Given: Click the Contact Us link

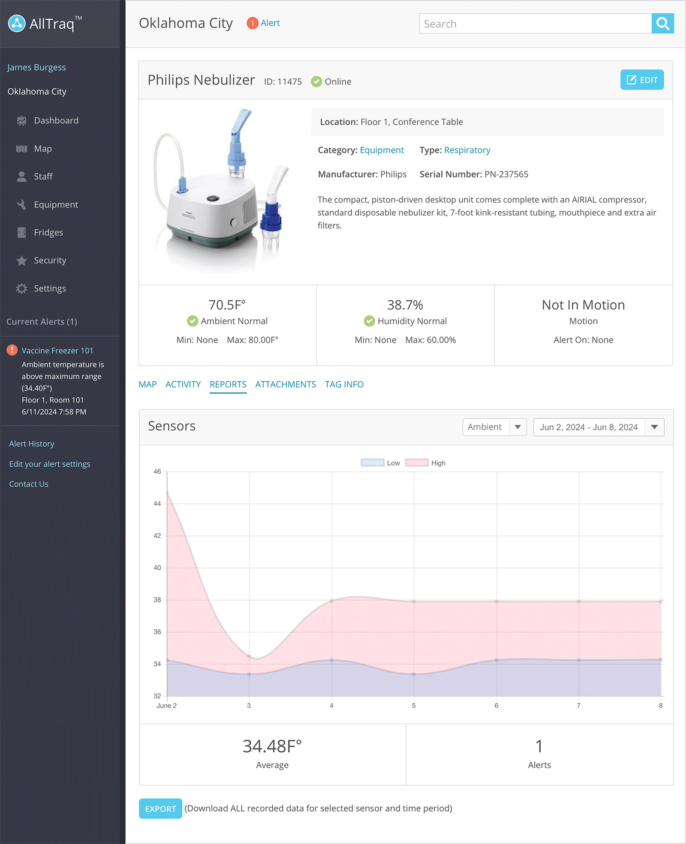Looking at the screenshot, I should (29, 484).
